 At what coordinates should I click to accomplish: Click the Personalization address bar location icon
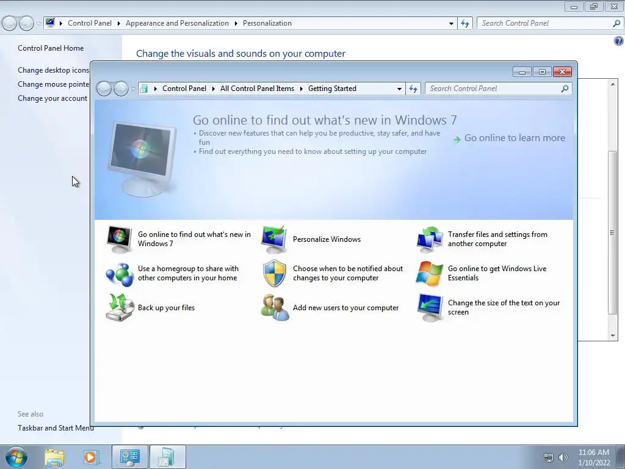[x=50, y=23]
